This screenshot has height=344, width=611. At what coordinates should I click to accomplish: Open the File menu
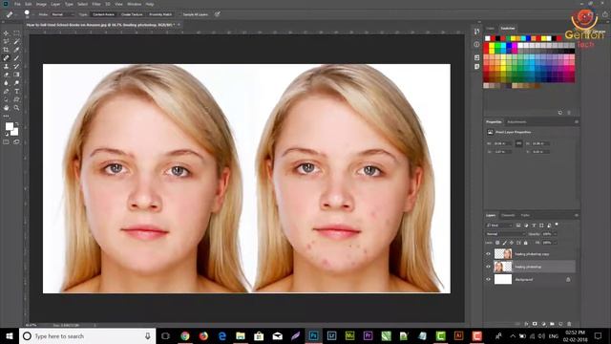coord(17,4)
